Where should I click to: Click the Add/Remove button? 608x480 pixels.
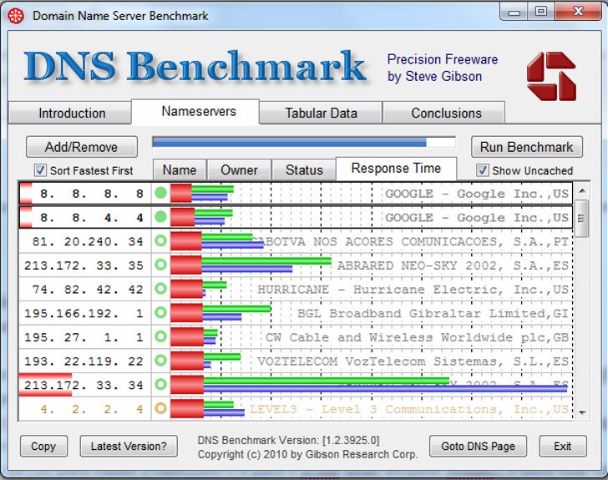(82, 147)
